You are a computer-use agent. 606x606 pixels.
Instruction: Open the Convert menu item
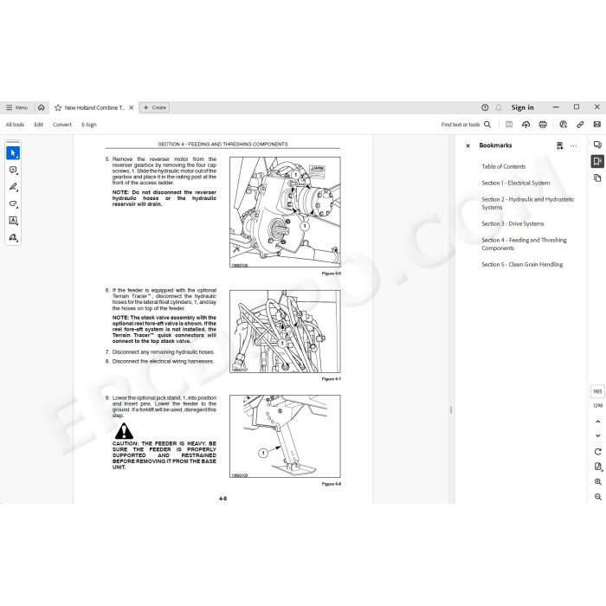point(62,125)
